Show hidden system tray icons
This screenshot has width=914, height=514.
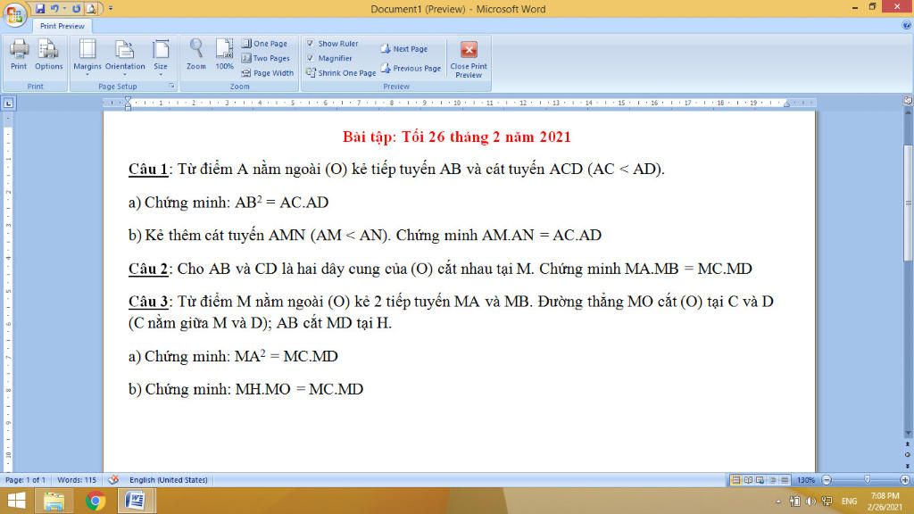pyautogui.click(x=778, y=502)
